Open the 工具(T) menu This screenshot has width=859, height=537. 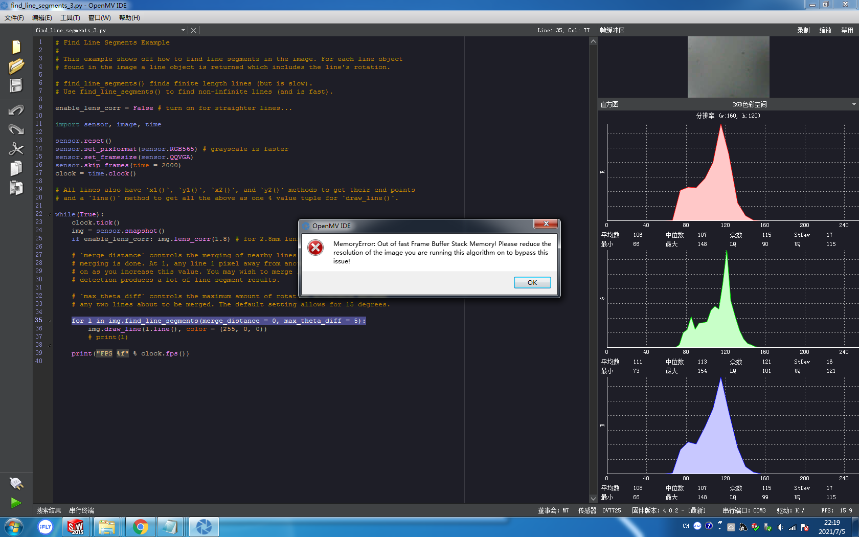70,18
